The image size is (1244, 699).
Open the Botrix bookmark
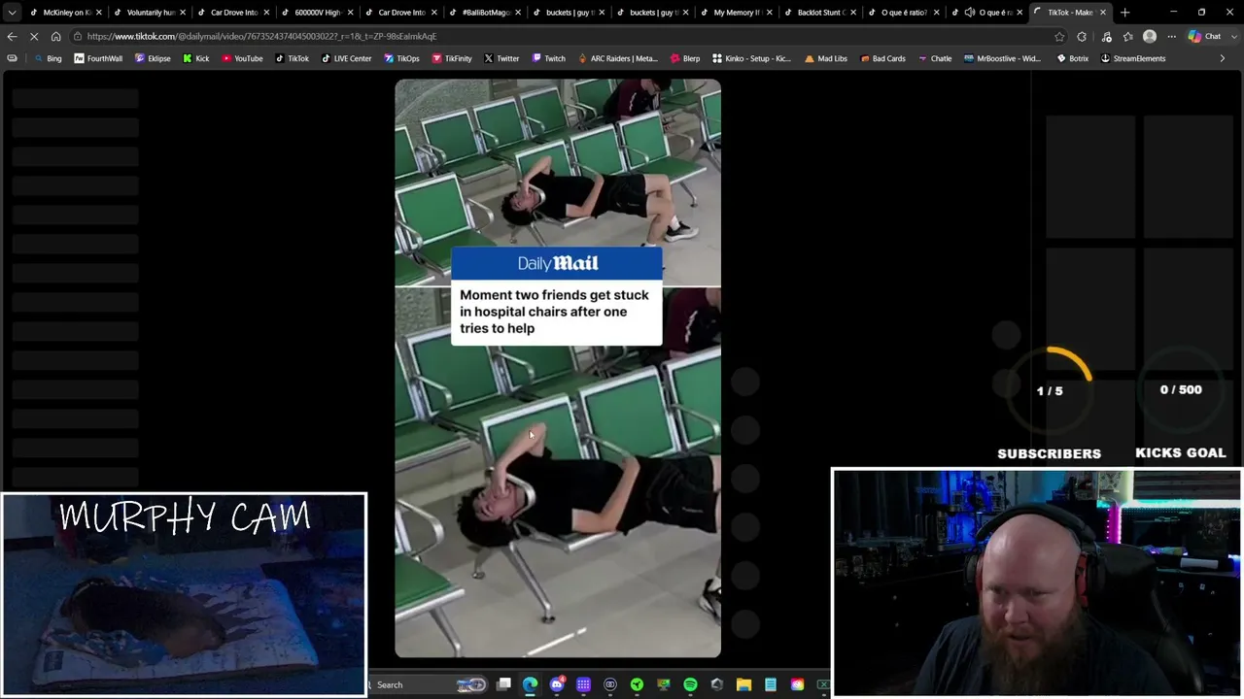1073,58
